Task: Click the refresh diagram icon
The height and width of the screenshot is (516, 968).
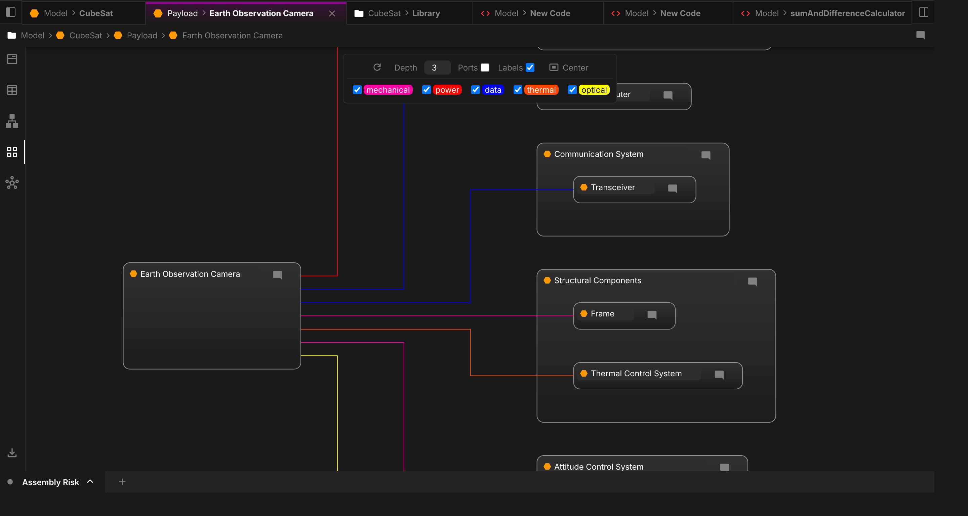Action: 377,67
